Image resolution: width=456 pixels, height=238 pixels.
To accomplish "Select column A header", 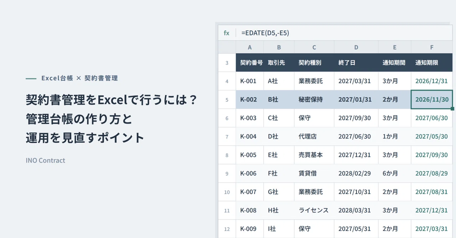I will click(x=250, y=47).
